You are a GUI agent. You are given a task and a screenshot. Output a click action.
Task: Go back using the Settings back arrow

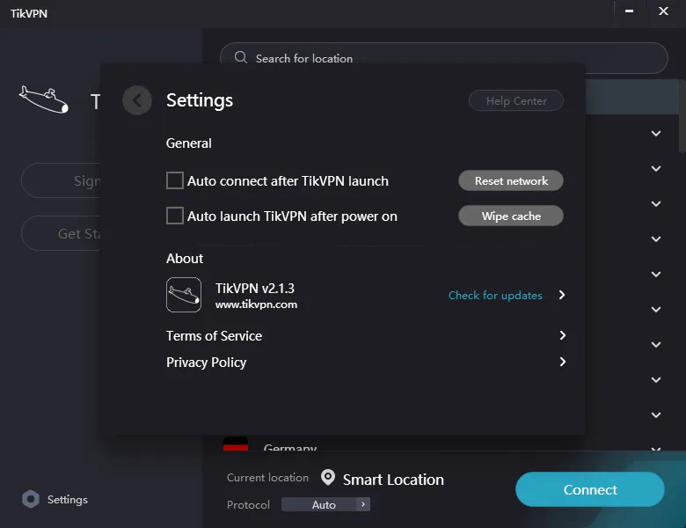pos(137,100)
